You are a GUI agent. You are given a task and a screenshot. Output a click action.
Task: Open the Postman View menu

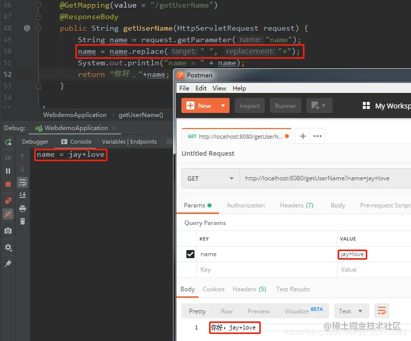click(219, 88)
